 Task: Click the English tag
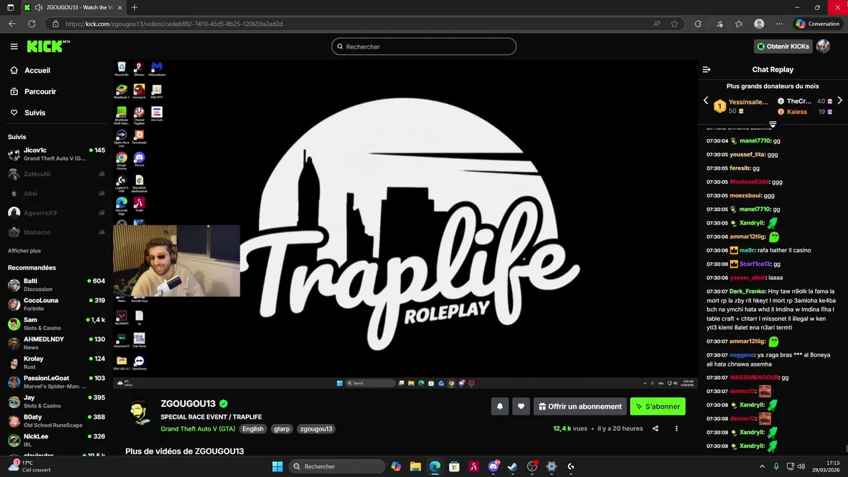(252, 429)
